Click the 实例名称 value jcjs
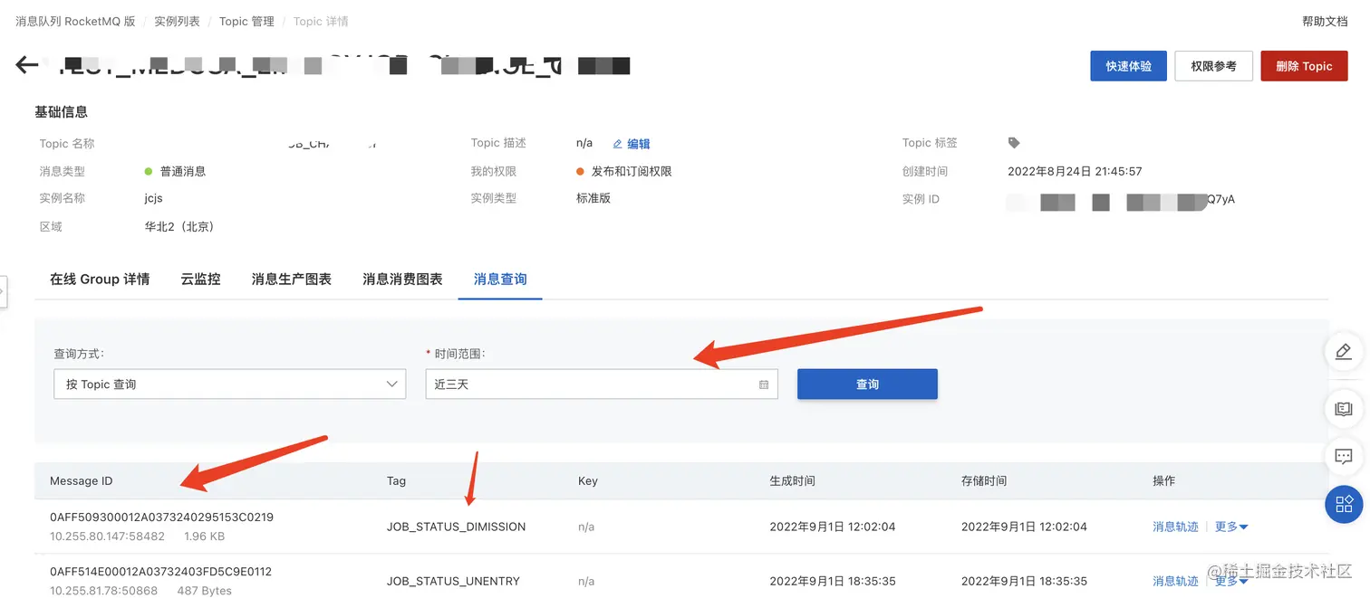1370x598 pixels. pyautogui.click(x=154, y=198)
